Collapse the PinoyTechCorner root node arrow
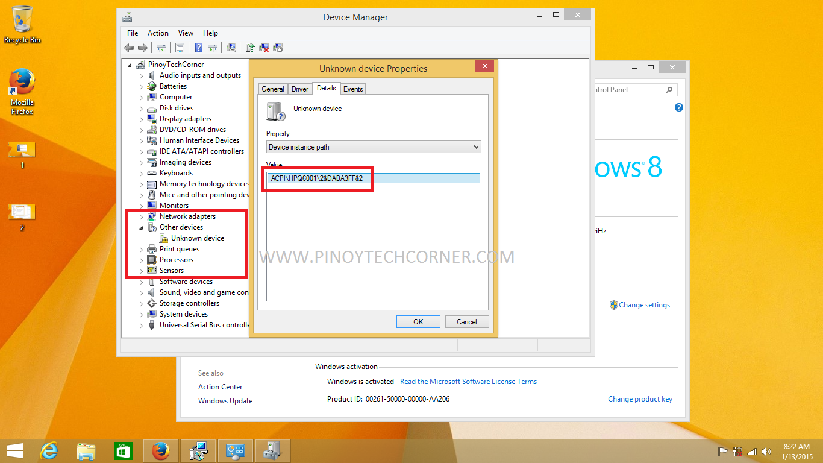 [x=130, y=65]
